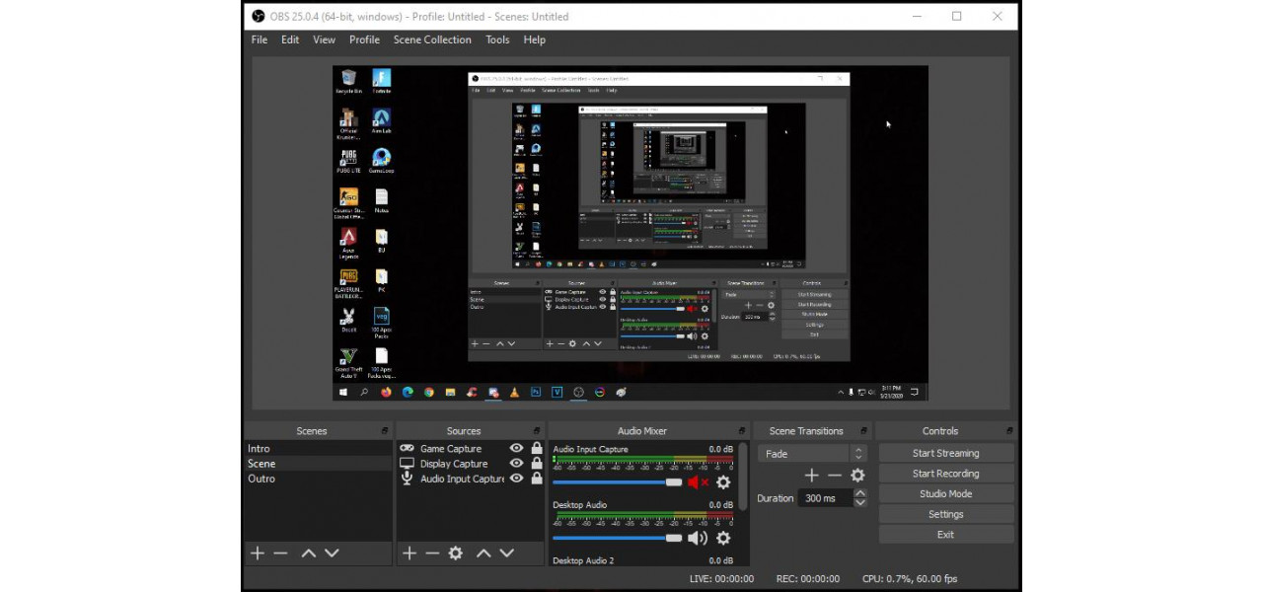Viewport: 1263px width, 592px height.
Task: Select the Scene entry in Scenes list
Action: (318, 464)
